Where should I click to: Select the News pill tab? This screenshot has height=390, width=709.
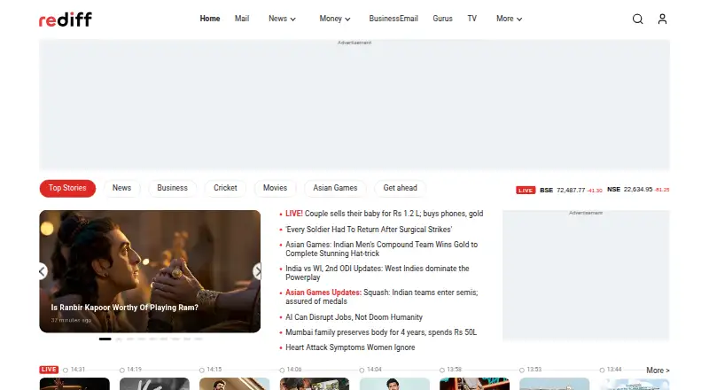(x=121, y=188)
